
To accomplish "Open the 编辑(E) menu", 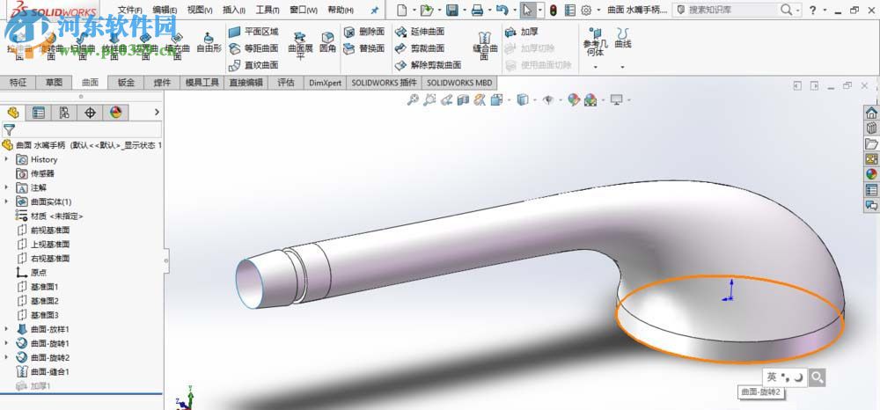I will (165, 10).
